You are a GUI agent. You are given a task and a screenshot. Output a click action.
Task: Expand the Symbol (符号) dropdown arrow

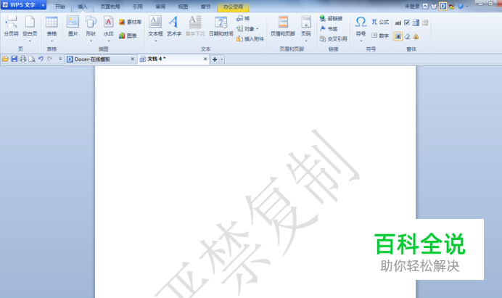click(361, 41)
